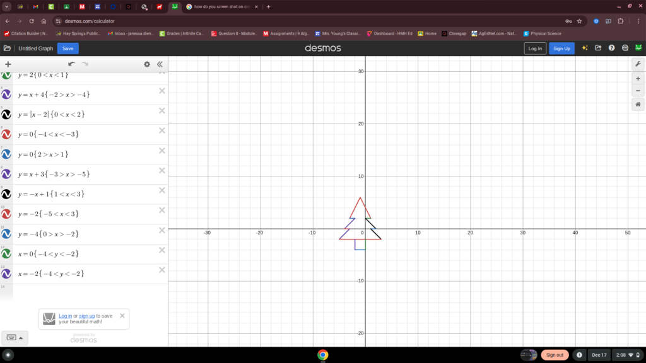Open the Help question mark icon
Viewport: 646px width, 363px height.
pyautogui.click(x=611, y=48)
